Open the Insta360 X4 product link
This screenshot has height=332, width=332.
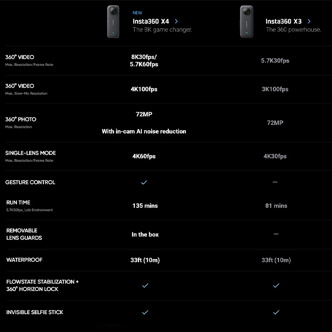(151, 21)
